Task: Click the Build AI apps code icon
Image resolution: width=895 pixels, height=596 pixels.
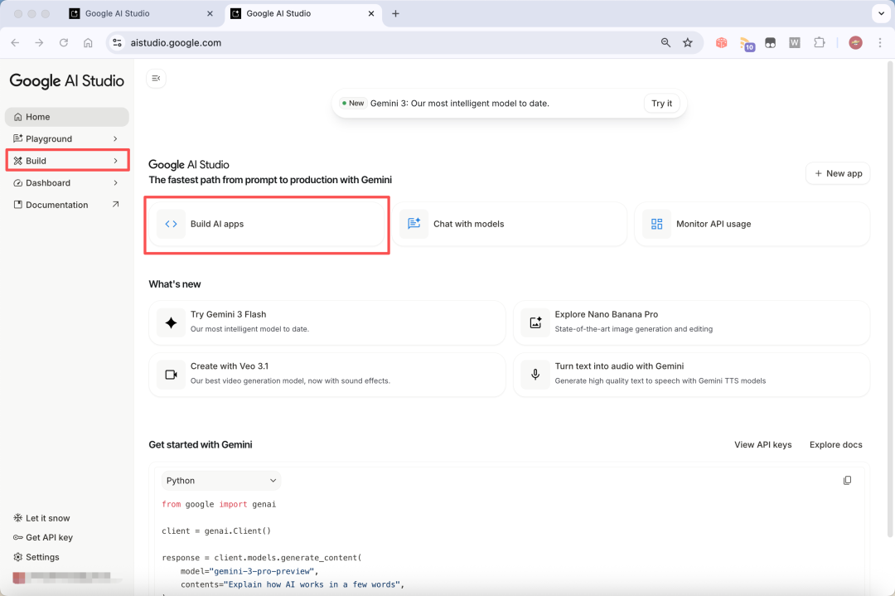Action: 172,224
